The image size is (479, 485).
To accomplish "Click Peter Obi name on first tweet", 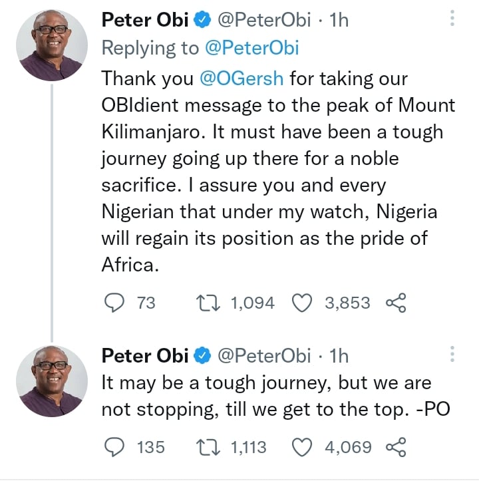I will pos(144,20).
